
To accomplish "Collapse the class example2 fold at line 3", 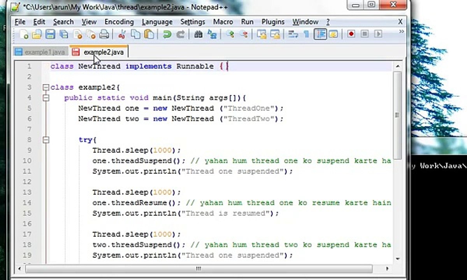I will [46, 87].
